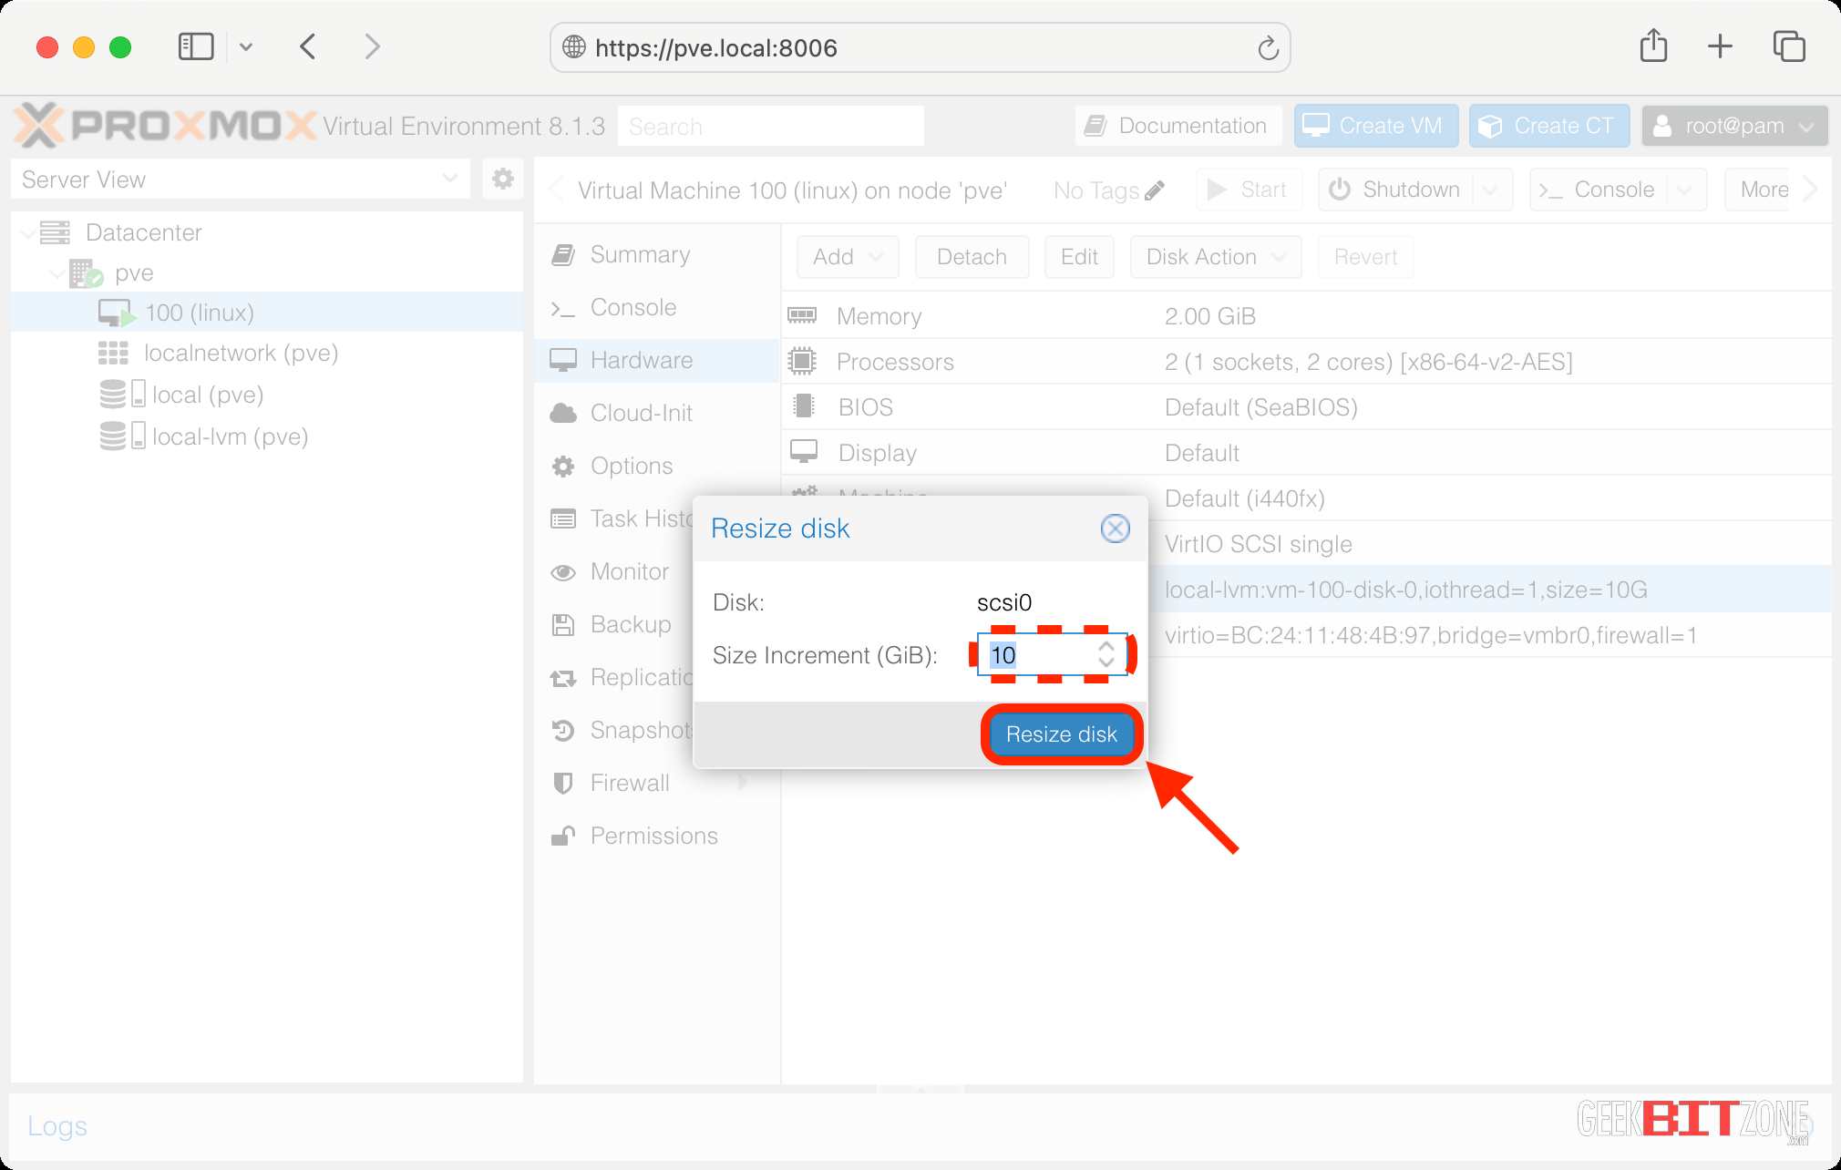This screenshot has width=1841, height=1170.
Task: Open the Disk Action dropdown
Action: pos(1214,257)
